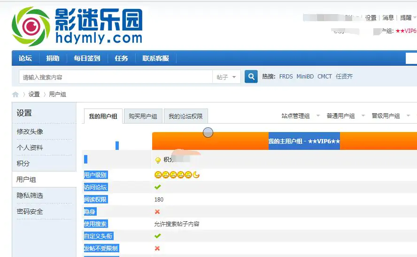Click the 自定义头衔 row label
417x257 pixels.
pos(99,236)
